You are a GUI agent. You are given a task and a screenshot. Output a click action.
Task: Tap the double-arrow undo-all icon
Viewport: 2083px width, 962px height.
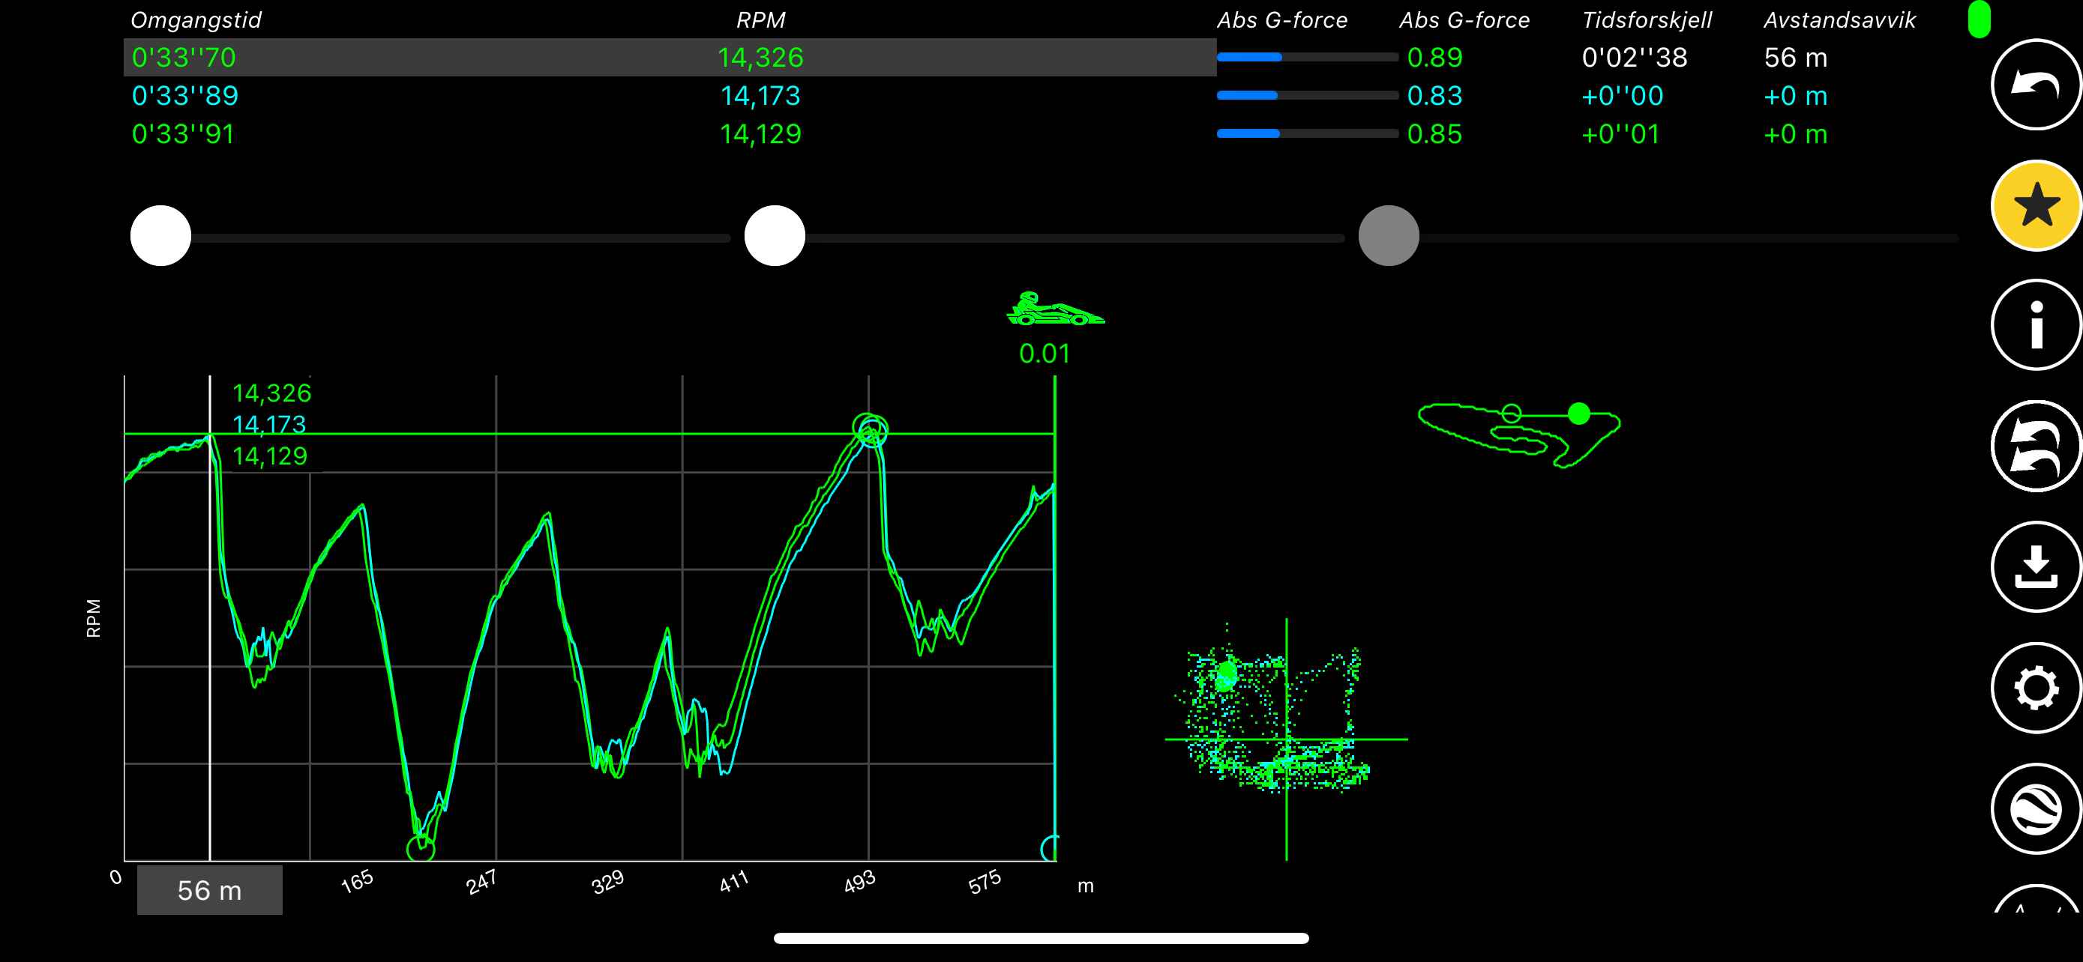[2035, 446]
